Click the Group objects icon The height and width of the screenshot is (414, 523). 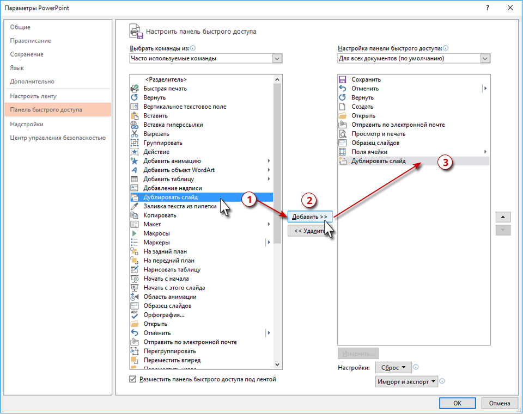point(135,143)
